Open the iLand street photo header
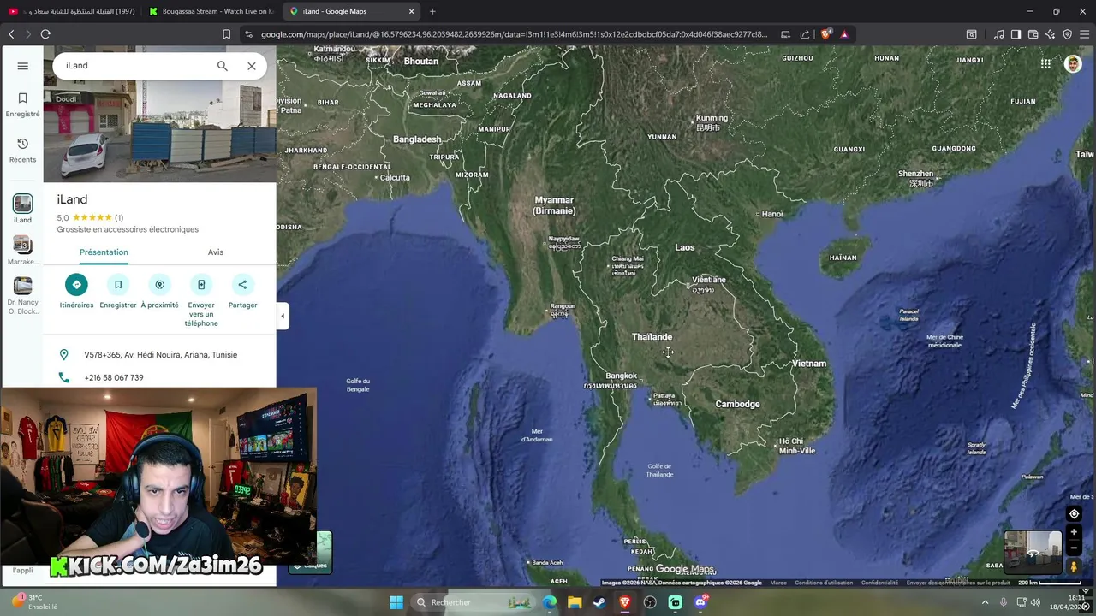The width and height of the screenshot is (1096, 616). (x=160, y=128)
